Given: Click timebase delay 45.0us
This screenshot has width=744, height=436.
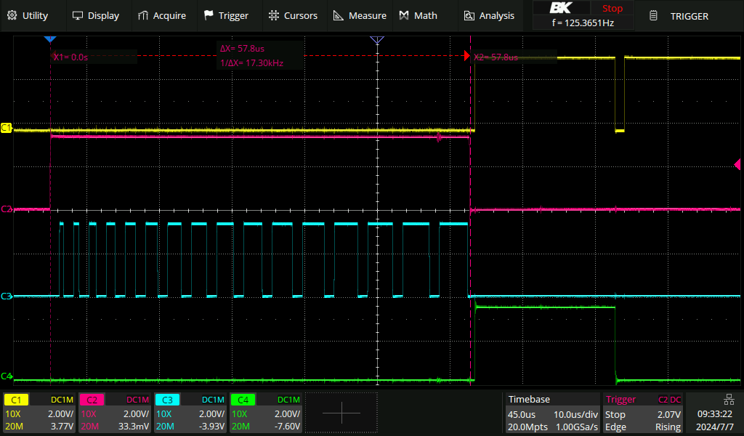Looking at the screenshot, I should tap(522, 414).
